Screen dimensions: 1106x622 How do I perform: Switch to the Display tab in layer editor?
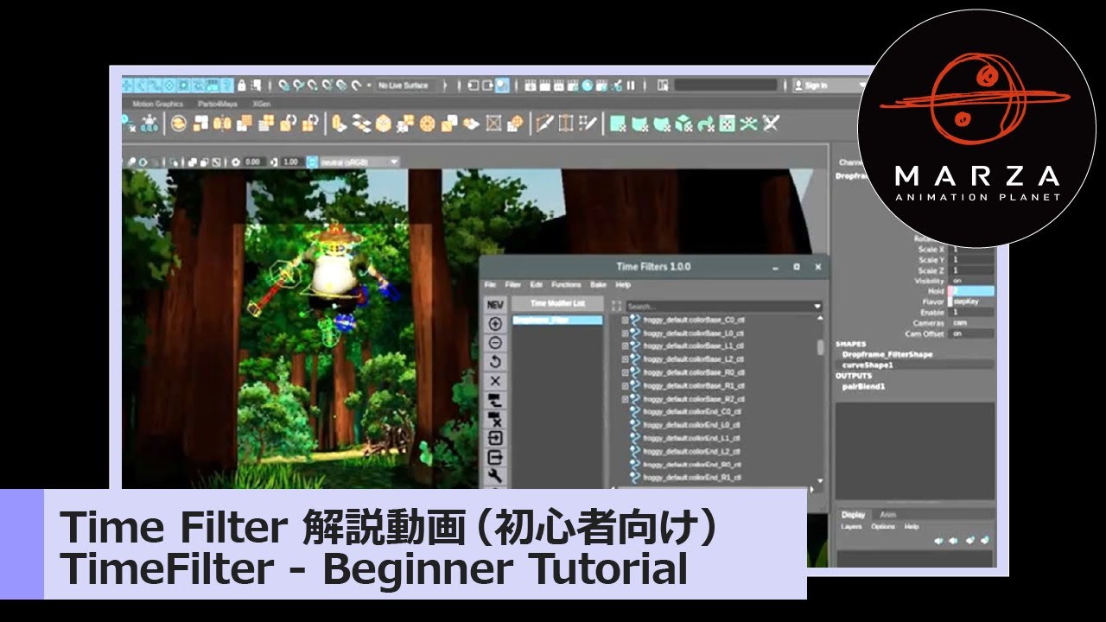(x=853, y=514)
